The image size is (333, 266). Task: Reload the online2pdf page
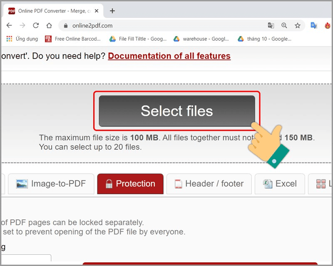click(36, 25)
